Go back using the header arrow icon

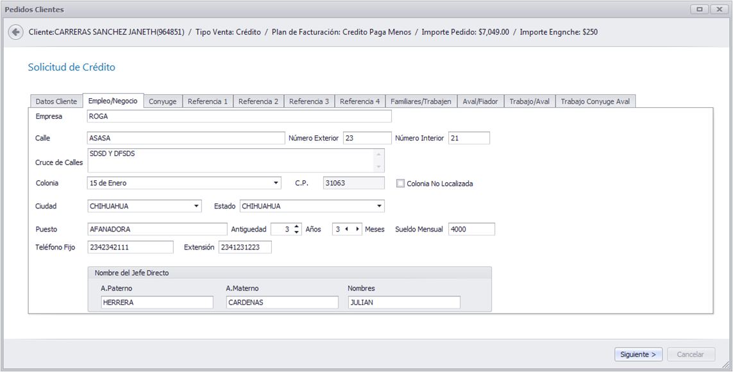16,32
